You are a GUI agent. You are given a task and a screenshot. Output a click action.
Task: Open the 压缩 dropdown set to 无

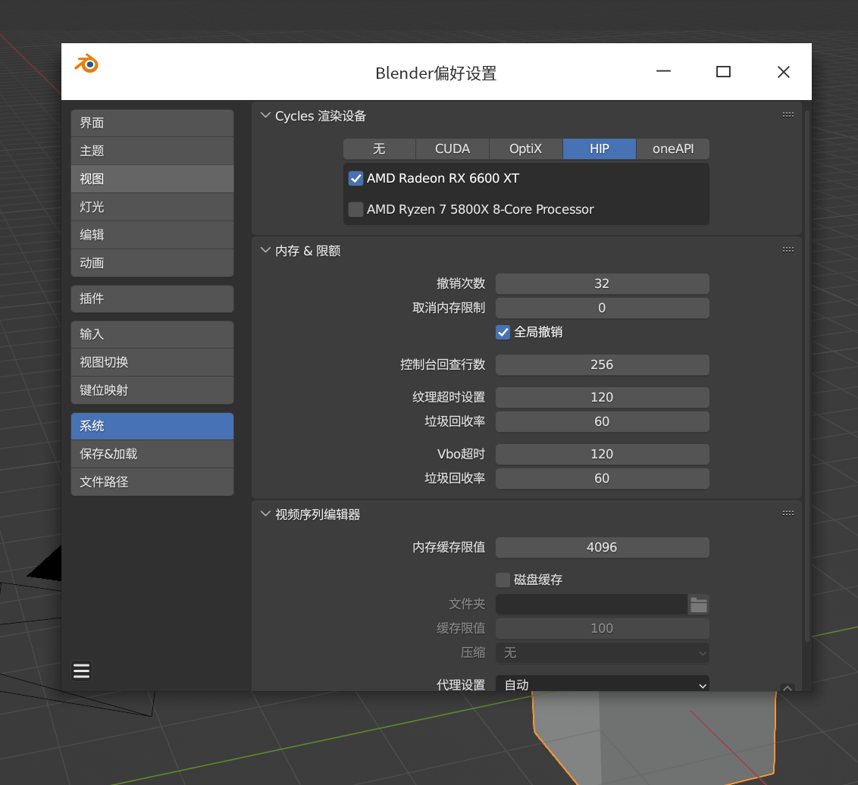click(x=602, y=652)
